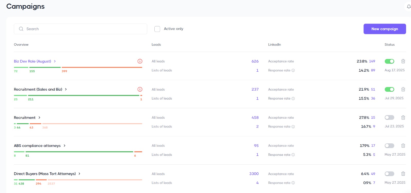
Task: Open 3300 all leads count for Direct Buyers
Action: point(254,174)
